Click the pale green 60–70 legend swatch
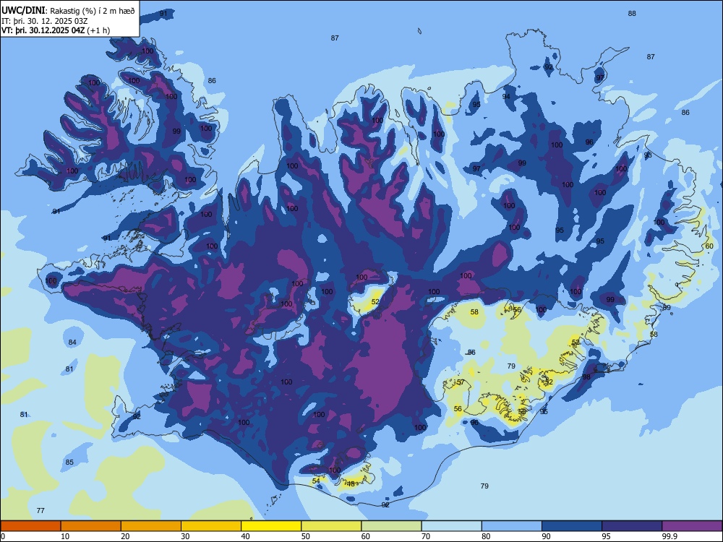The width and height of the screenshot is (723, 542). tap(391, 526)
